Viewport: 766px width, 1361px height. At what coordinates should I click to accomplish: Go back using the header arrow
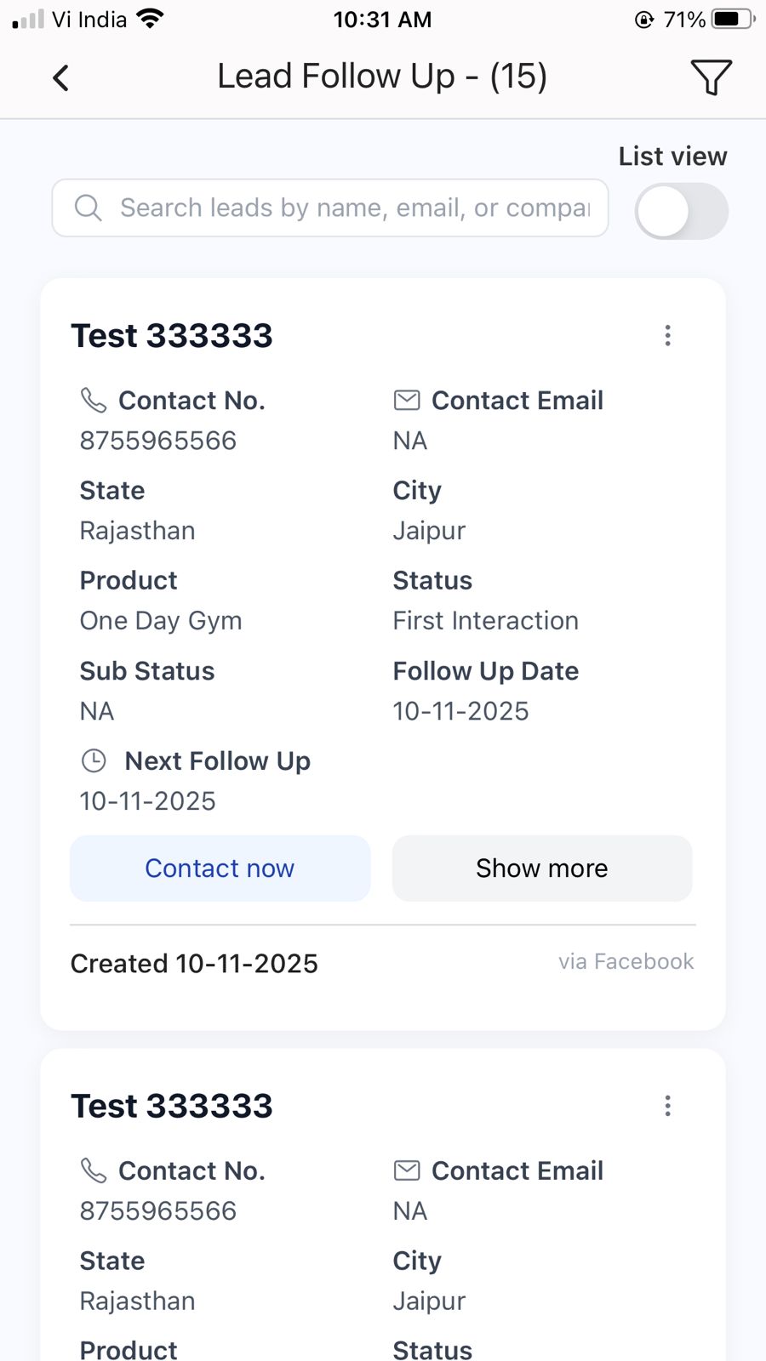pyautogui.click(x=60, y=78)
